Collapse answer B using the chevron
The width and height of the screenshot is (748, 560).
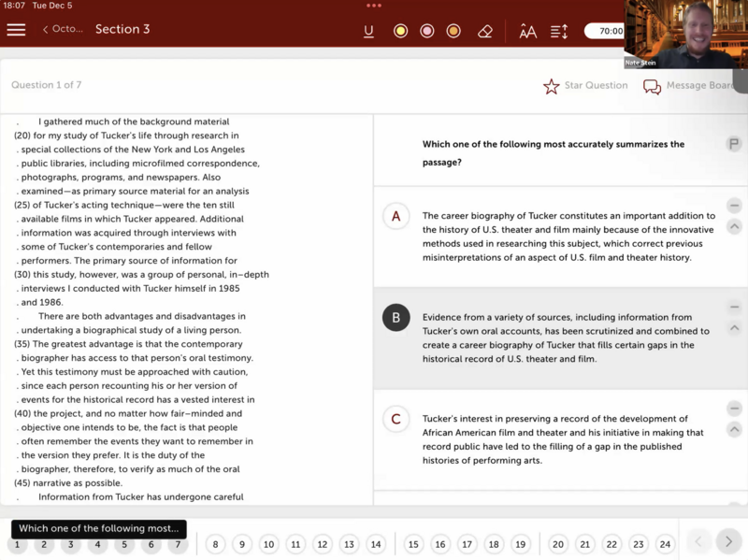point(734,328)
